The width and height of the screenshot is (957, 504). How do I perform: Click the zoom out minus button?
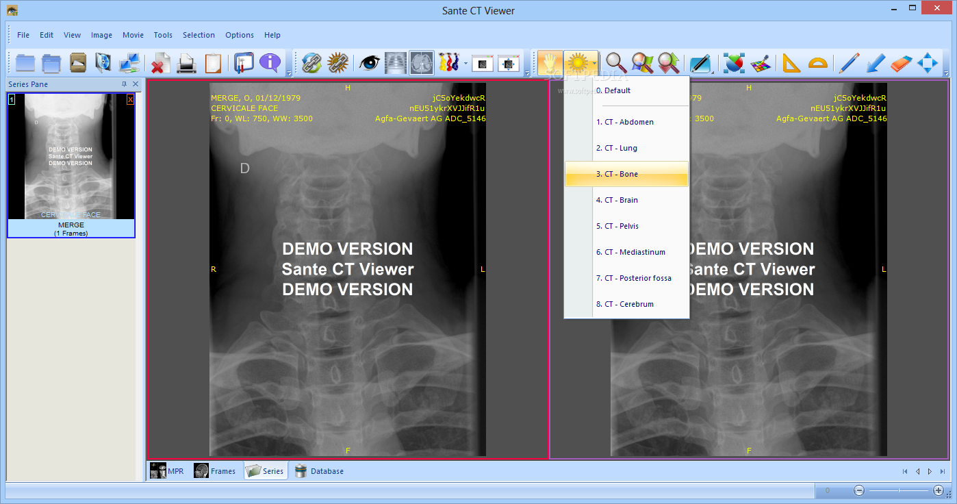(x=859, y=490)
